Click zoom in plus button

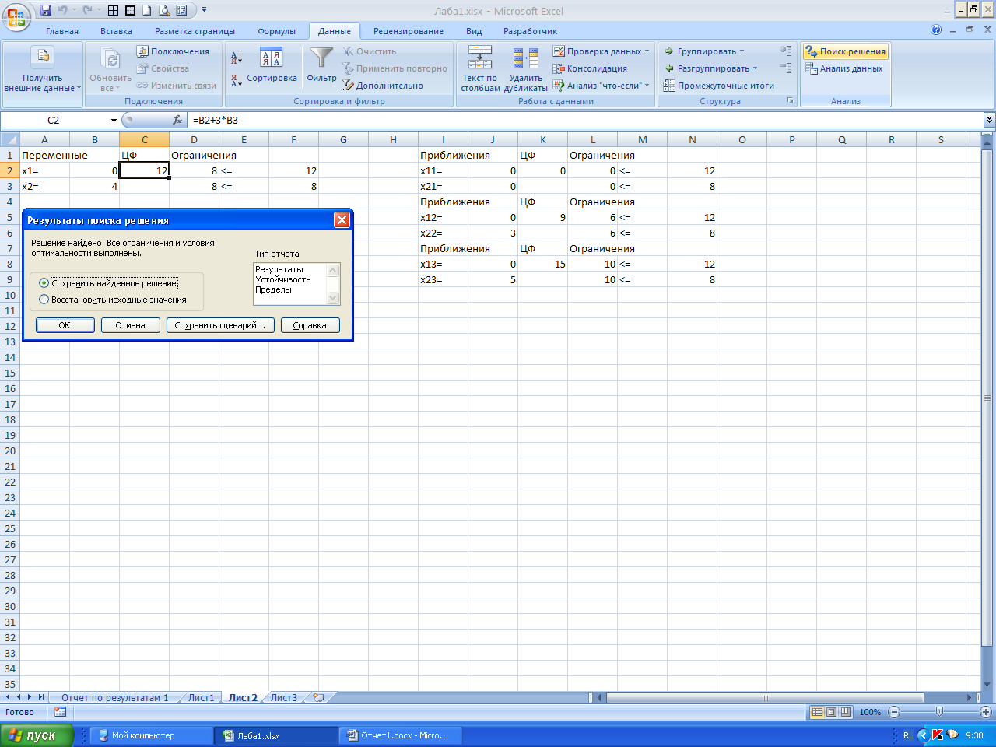click(x=986, y=712)
